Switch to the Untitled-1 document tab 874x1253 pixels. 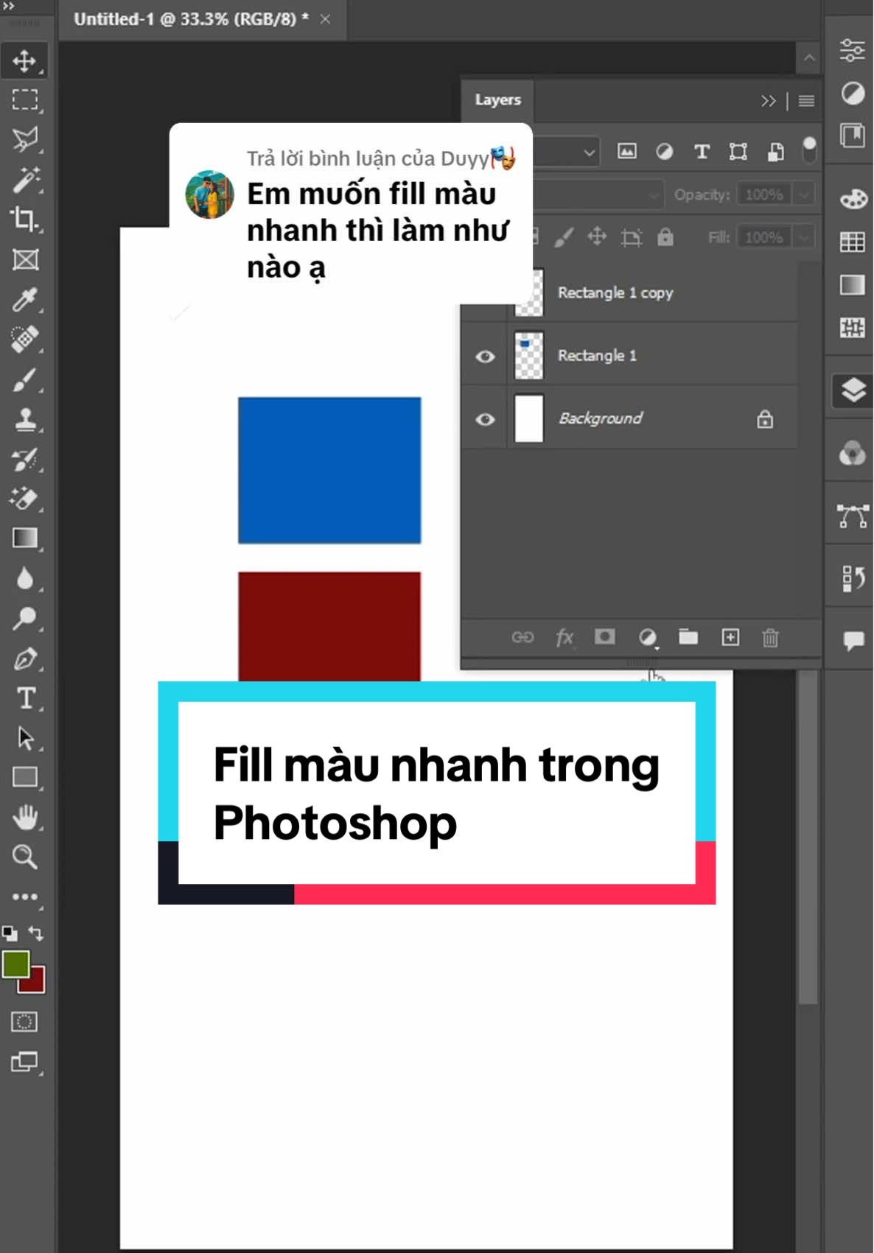click(x=191, y=19)
